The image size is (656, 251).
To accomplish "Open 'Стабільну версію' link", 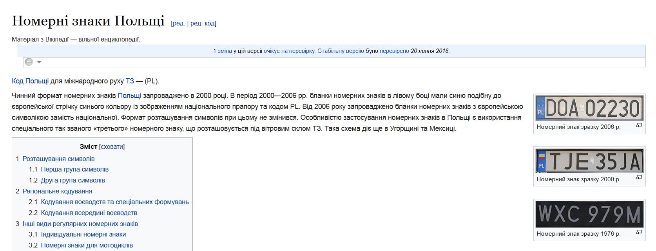I will tap(341, 51).
